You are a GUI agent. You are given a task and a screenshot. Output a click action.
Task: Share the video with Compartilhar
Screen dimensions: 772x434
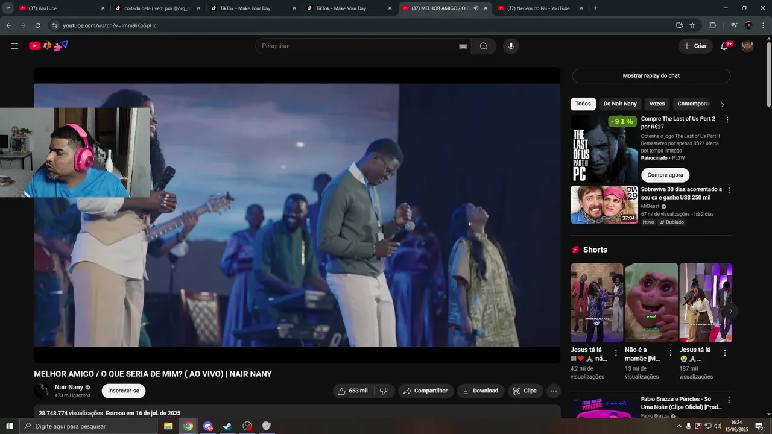[426, 391]
